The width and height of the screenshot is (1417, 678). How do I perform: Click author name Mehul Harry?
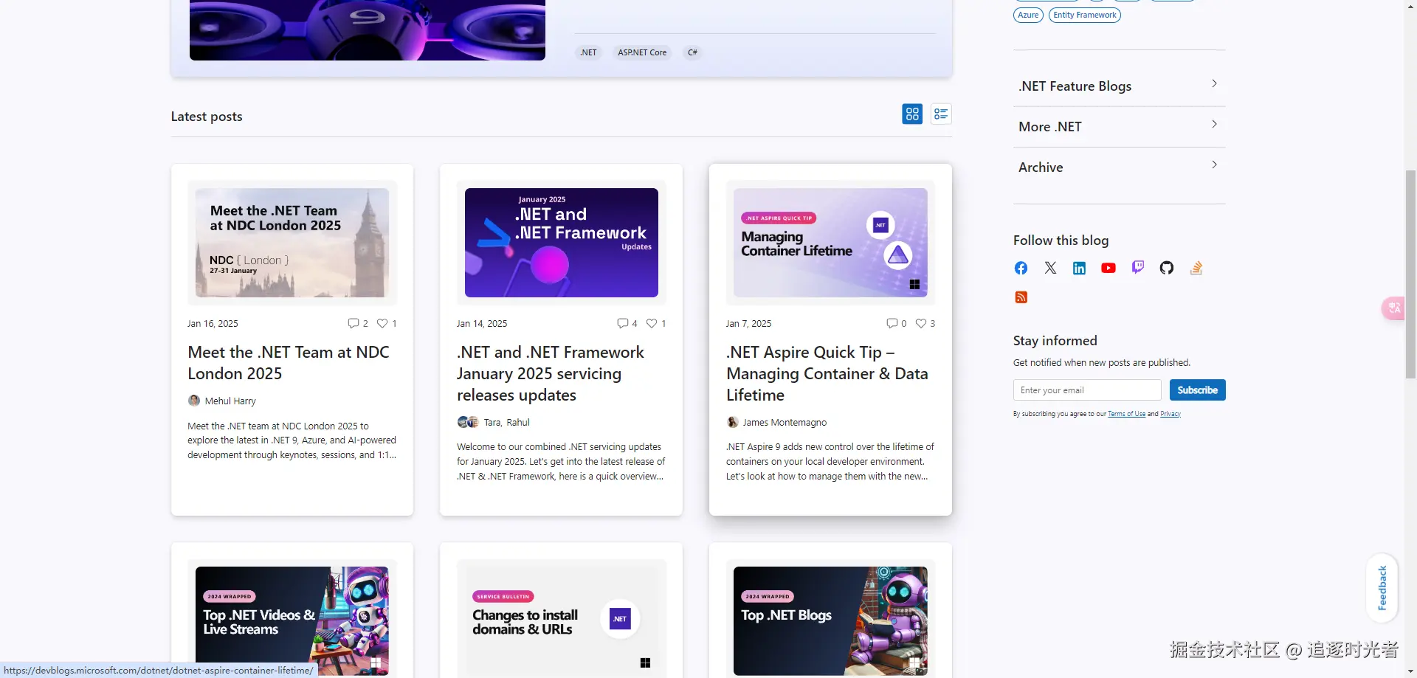[x=230, y=401]
